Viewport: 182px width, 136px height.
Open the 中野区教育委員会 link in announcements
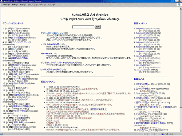99,109
